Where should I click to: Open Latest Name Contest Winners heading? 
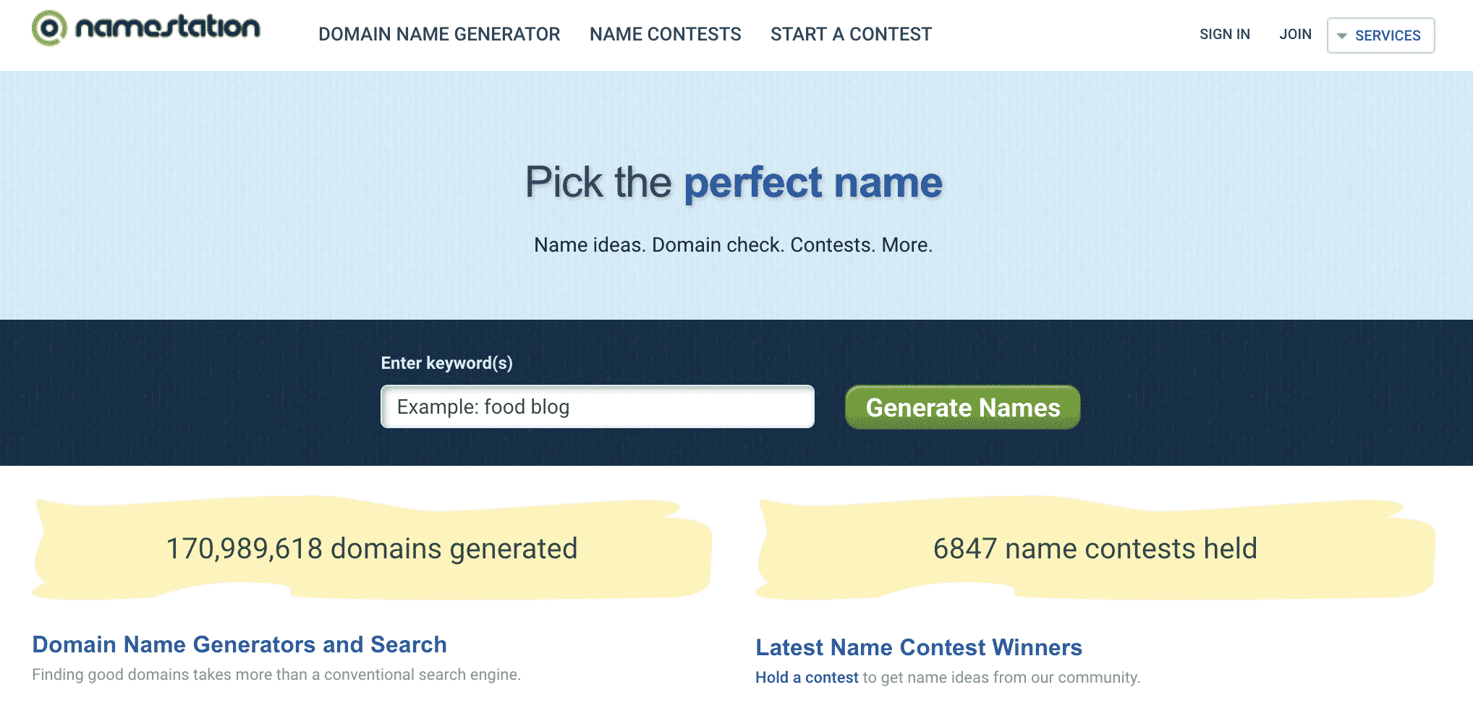coord(919,647)
